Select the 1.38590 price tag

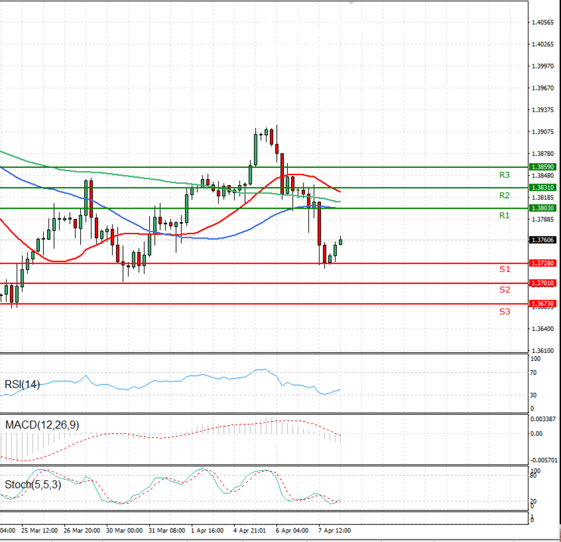[542, 167]
